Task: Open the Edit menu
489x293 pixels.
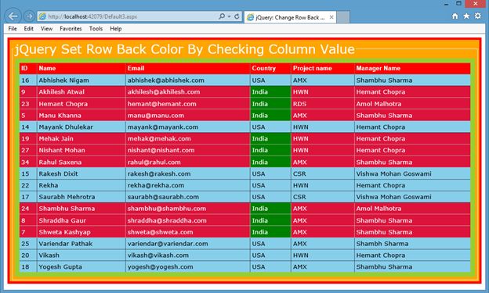Action: tap(29, 29)
